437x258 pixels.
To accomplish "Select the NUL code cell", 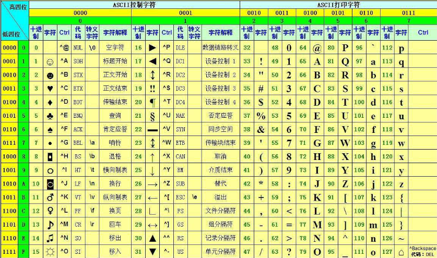I will pos(78,47).
